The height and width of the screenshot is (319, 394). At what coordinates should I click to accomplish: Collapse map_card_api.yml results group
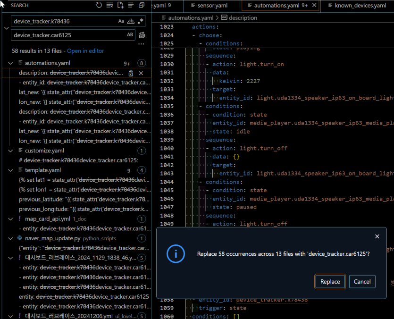pyautogui.click(x=10, y=219)
